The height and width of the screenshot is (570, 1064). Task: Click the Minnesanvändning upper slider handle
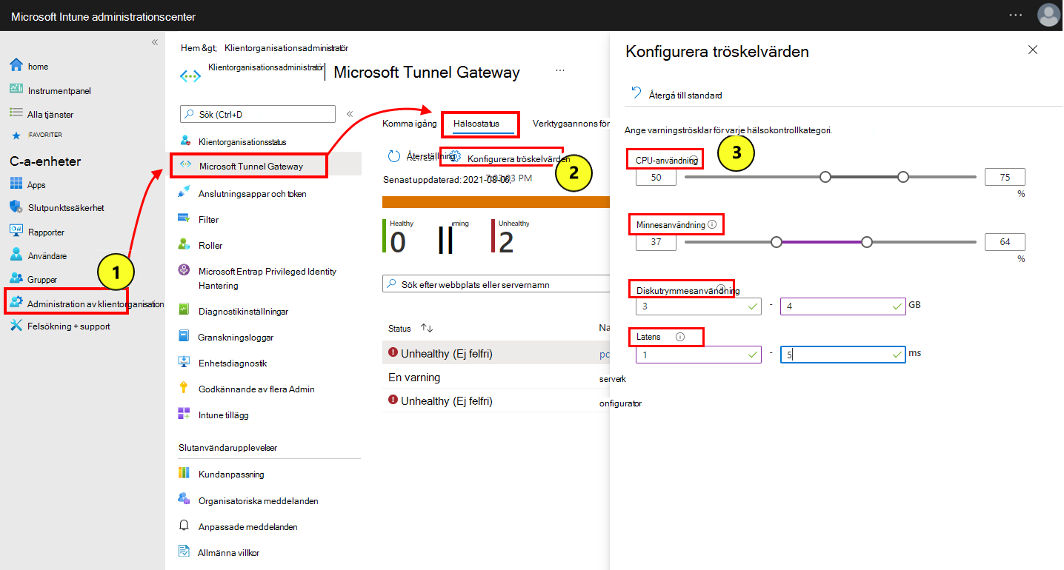click(x=866, y=241)
